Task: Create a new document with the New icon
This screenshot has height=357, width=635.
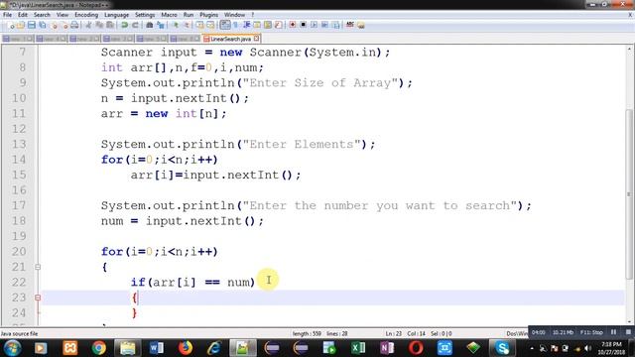Action: [x=11, y=25]
